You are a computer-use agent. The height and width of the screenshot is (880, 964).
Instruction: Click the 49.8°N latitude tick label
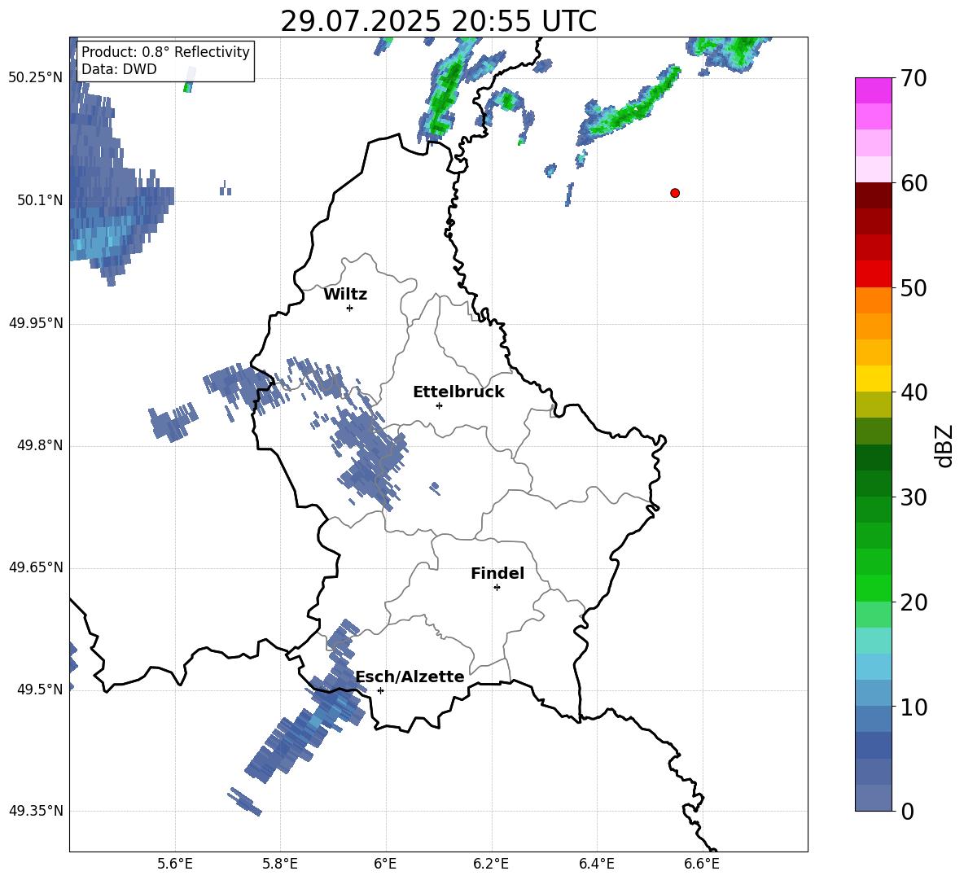coord(40,445)
